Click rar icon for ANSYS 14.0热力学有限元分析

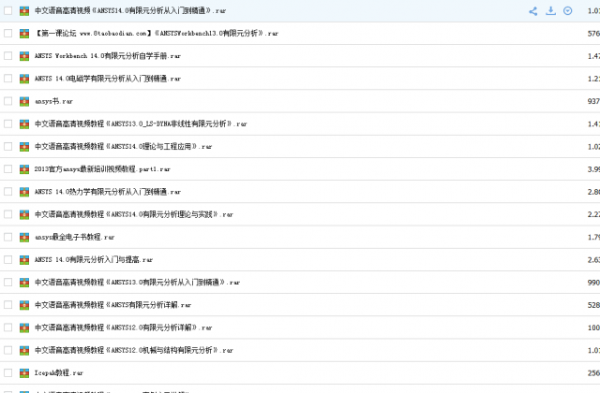point(24,192)
